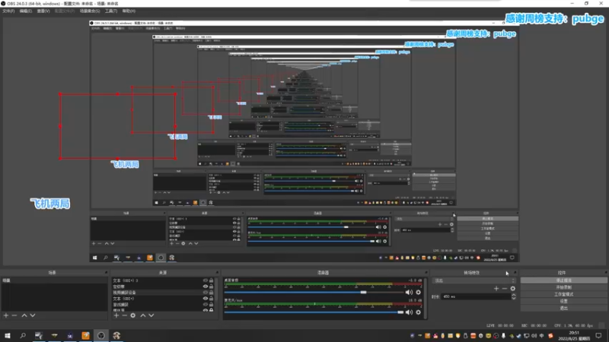Open the 帮助(H) menu
Image resolution: width=609 pixels, height=342 pixels.
(129, 11)
